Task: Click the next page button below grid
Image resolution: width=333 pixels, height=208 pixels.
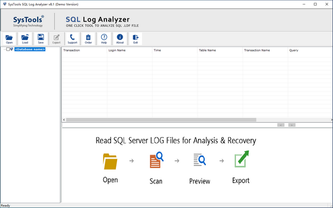Action: [x=292, y=125]
